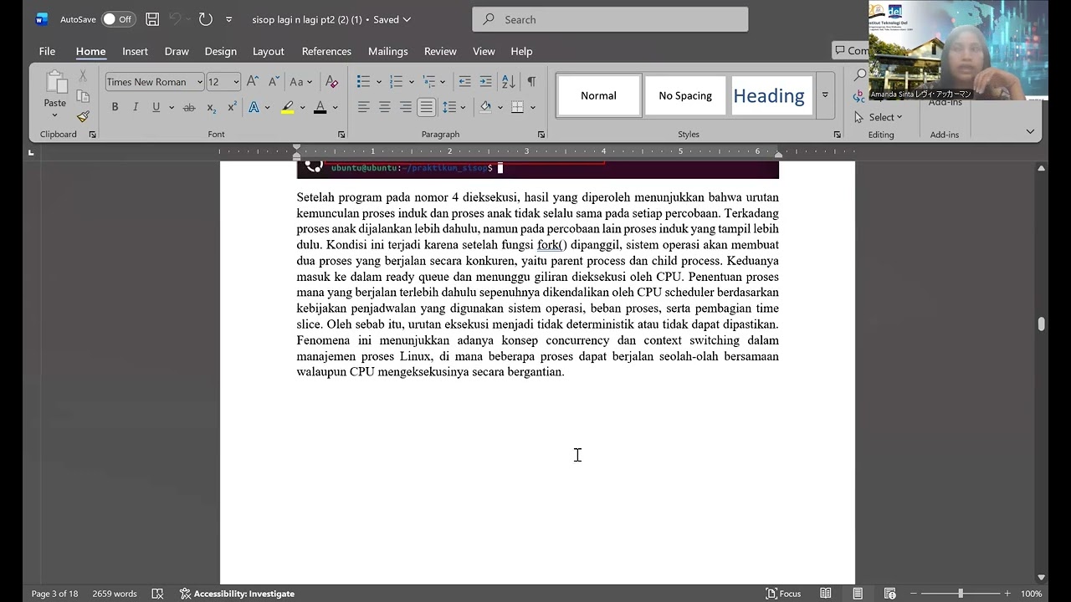Click the 2659 words count

point(115,594)
